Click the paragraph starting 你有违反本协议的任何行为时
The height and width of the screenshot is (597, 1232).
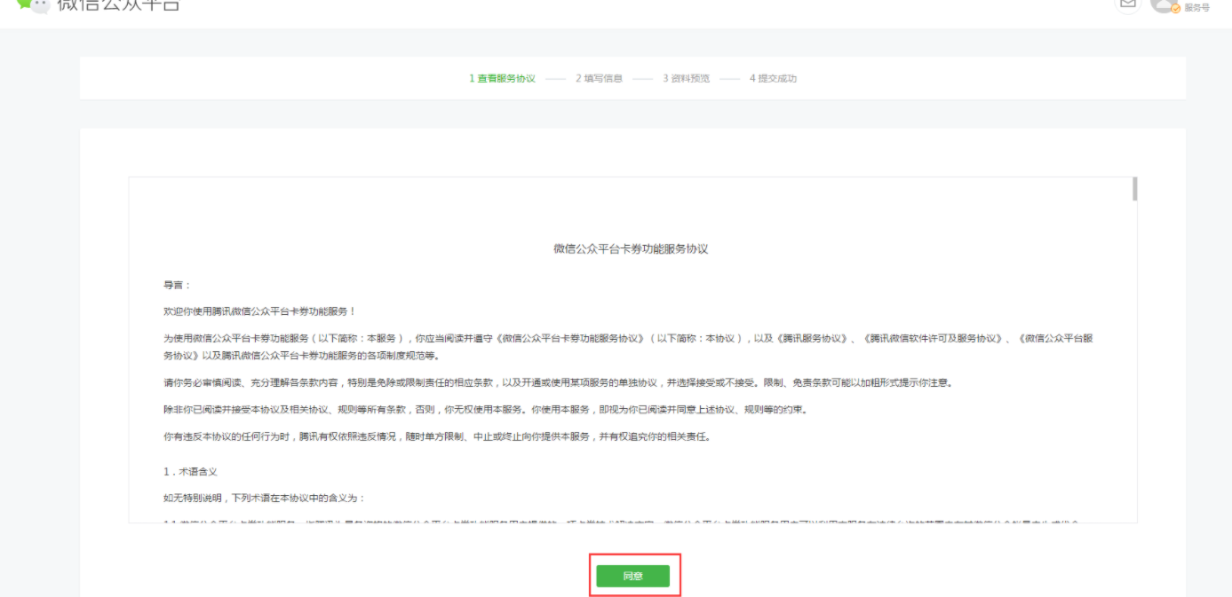coord(436,436)
